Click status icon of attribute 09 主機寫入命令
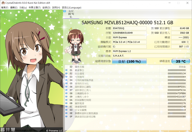 66,97
